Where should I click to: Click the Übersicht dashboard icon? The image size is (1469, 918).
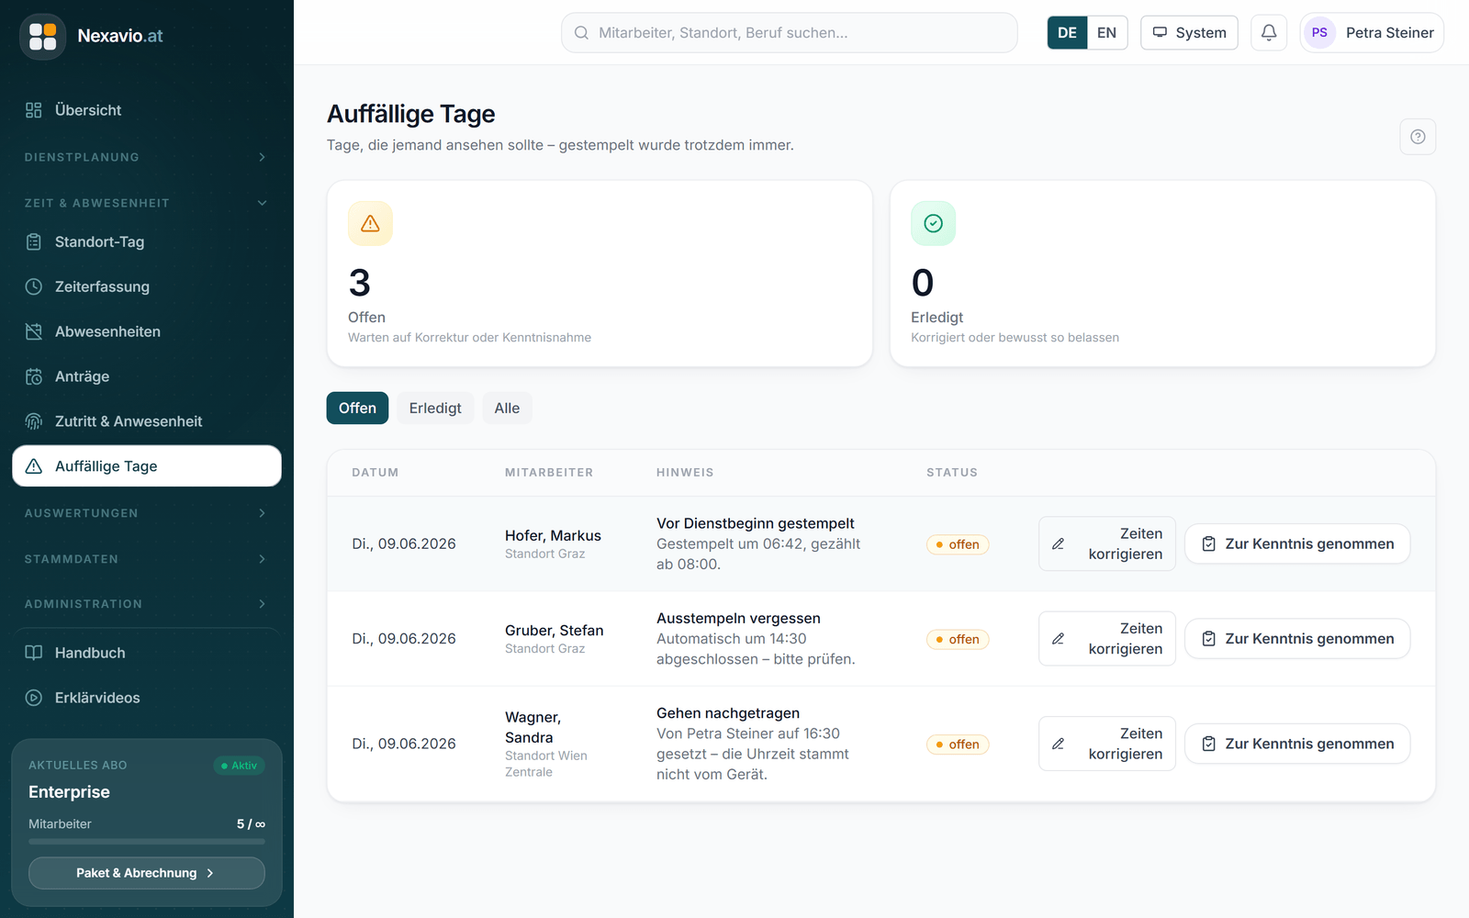click(34, 110)
